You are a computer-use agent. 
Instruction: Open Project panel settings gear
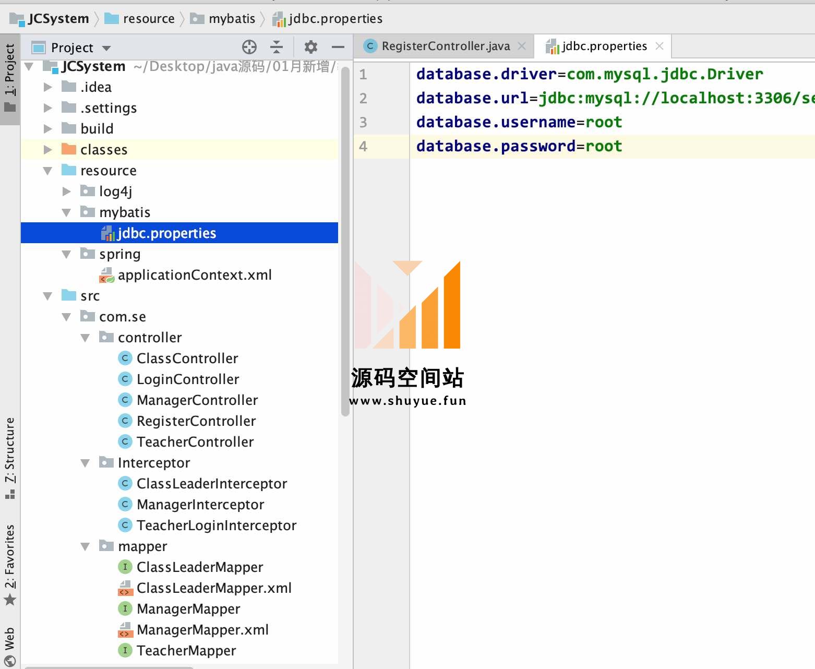tap(311, 47)
